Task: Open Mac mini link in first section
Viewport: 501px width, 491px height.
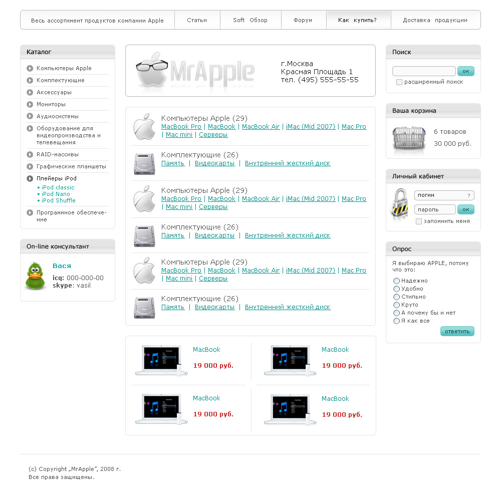Action: [x=179, y=135]
